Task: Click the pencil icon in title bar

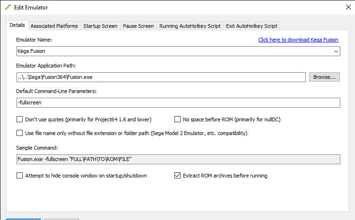Action: click(8, 7)
